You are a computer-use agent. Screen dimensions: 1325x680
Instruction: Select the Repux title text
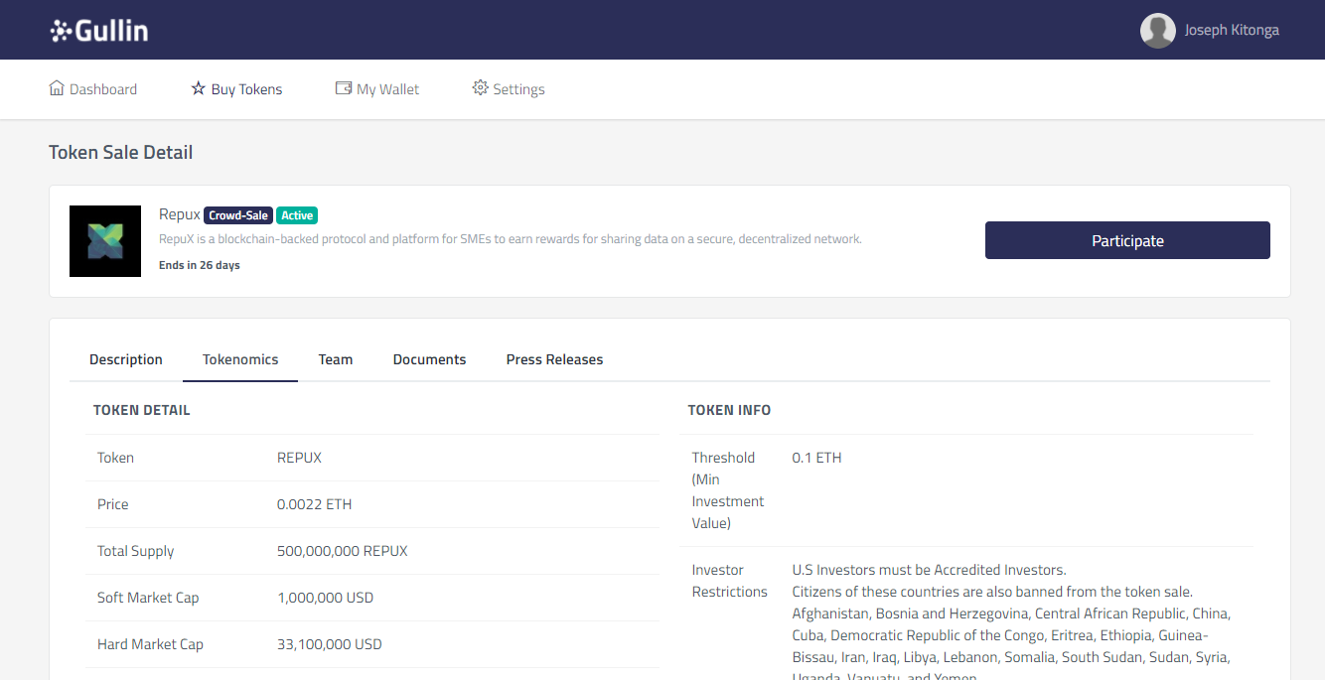click(180, 214)
